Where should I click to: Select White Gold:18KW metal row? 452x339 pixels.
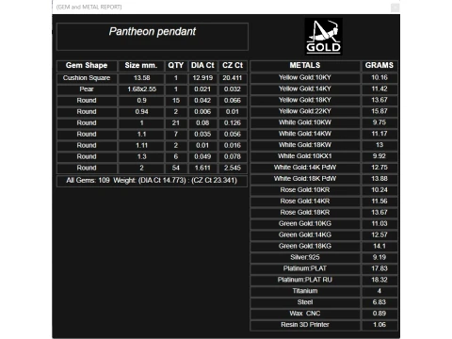(x=324, y=145)
